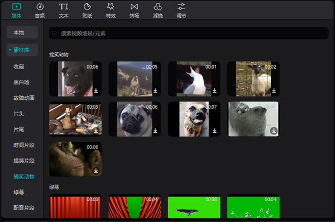The image size is (335, 222).
Task: Open the 转场 transitions icon
Action: click(134, 7)
